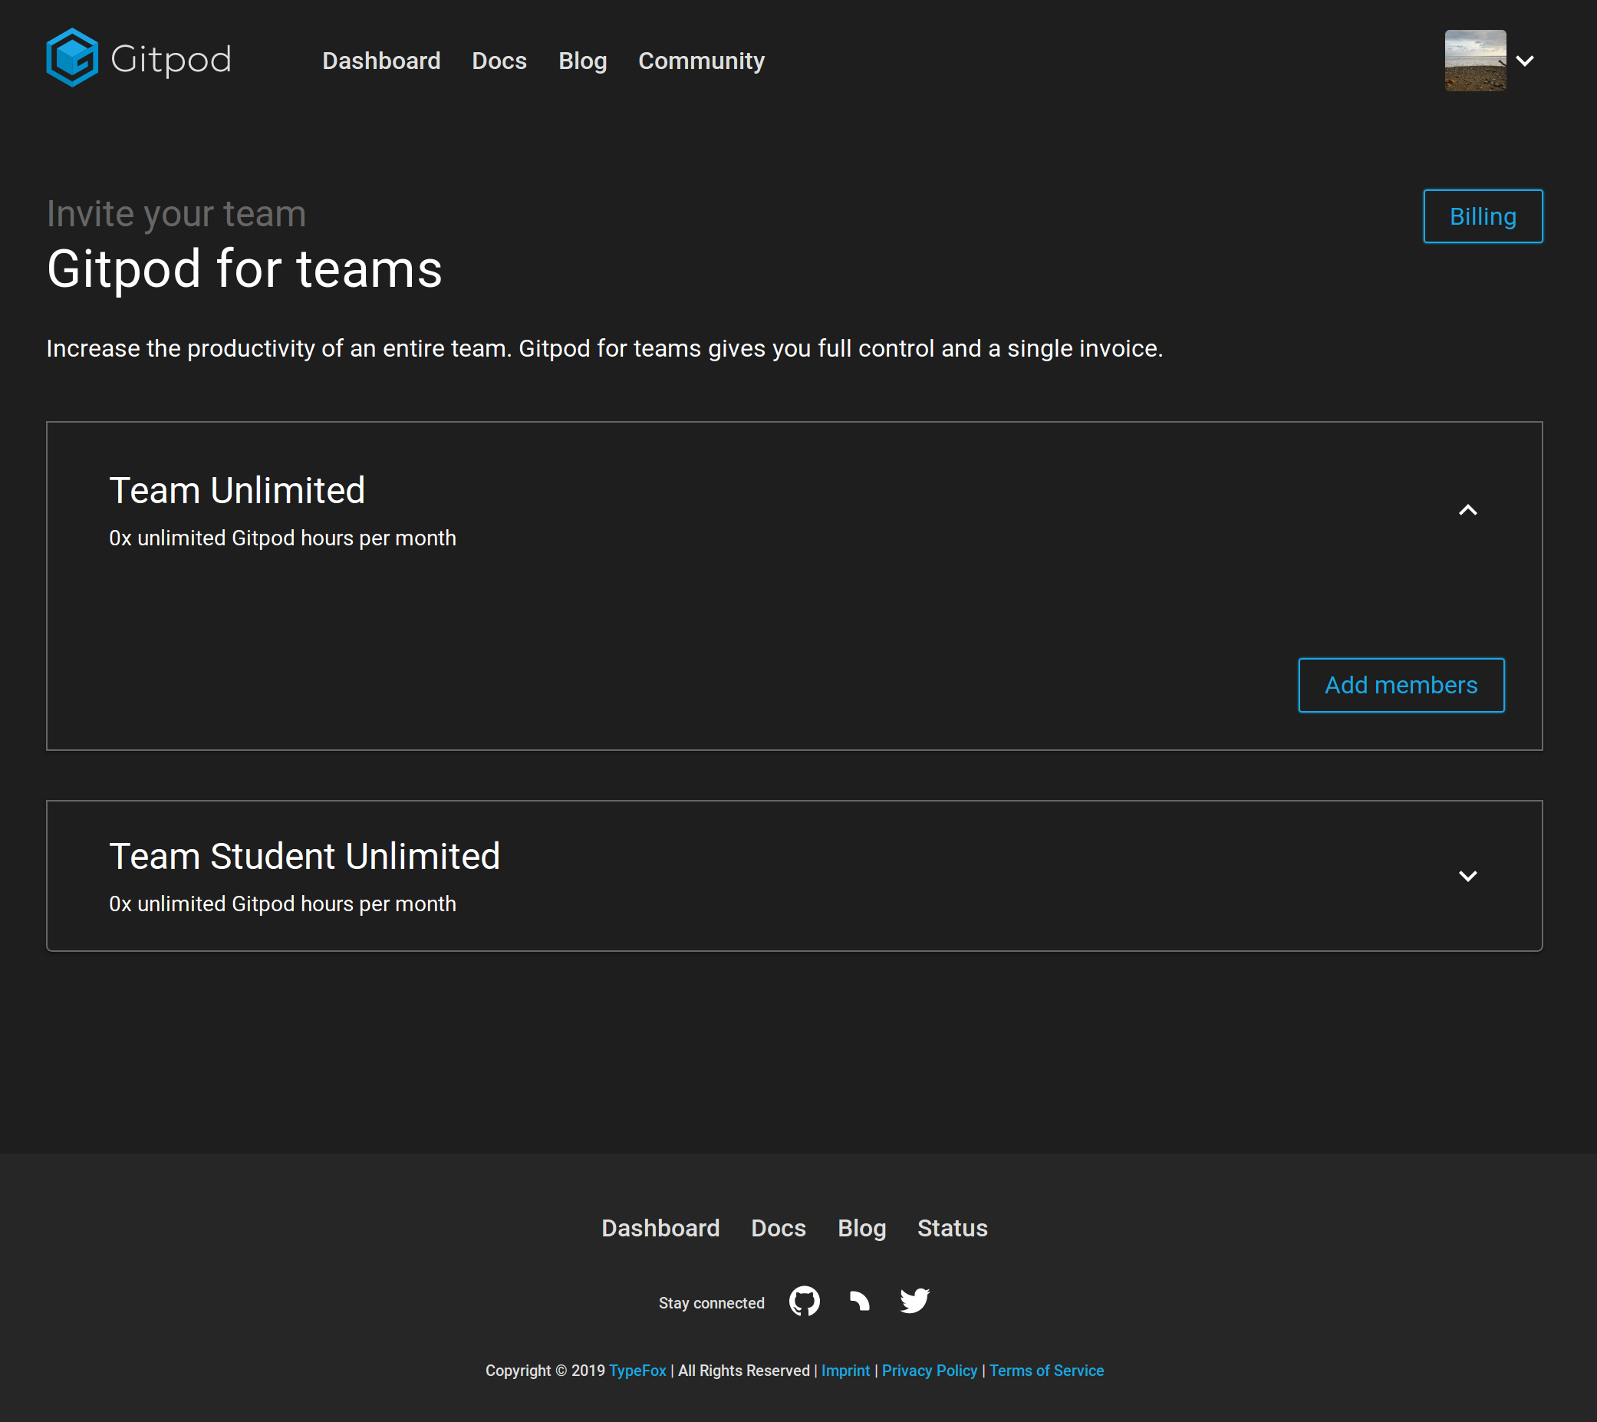The height and width of the screenshot is (1422, 1597).
Task: Click the Twitter icon in the footer
Action: (x=914, y=1300)
